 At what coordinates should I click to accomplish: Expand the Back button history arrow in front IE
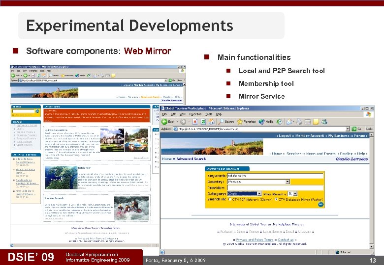[177, 122]
